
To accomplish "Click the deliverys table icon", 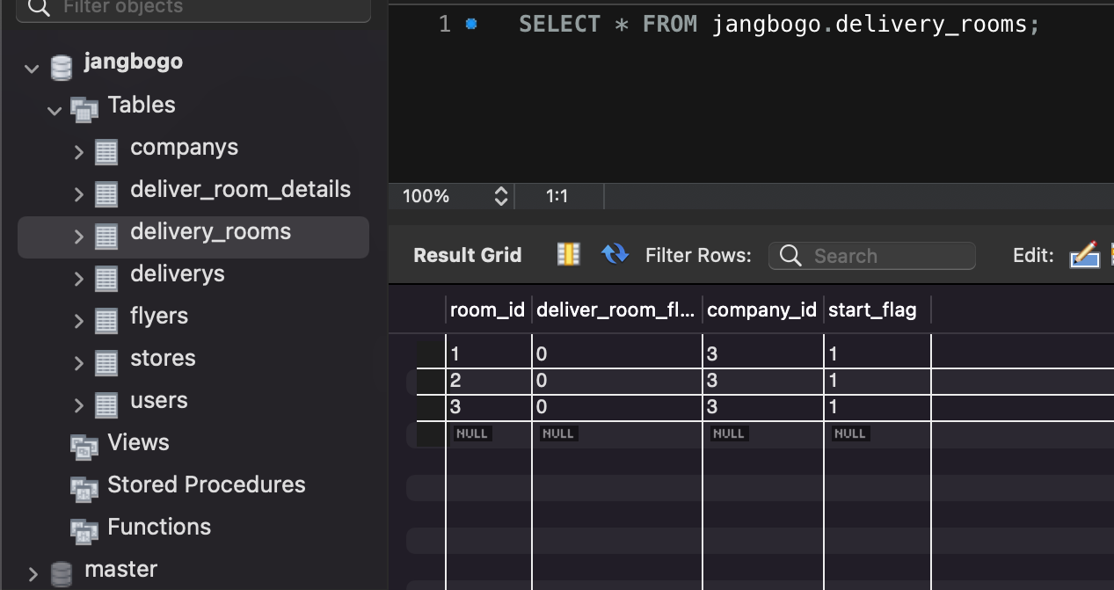I will point(106,279).
